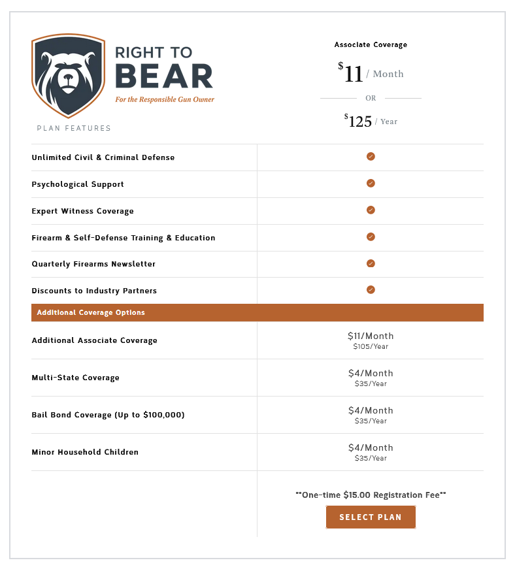Click the Psychological Support checkmark icon
The width and height of the screenshot is (515, 569).
pos(371,184)
